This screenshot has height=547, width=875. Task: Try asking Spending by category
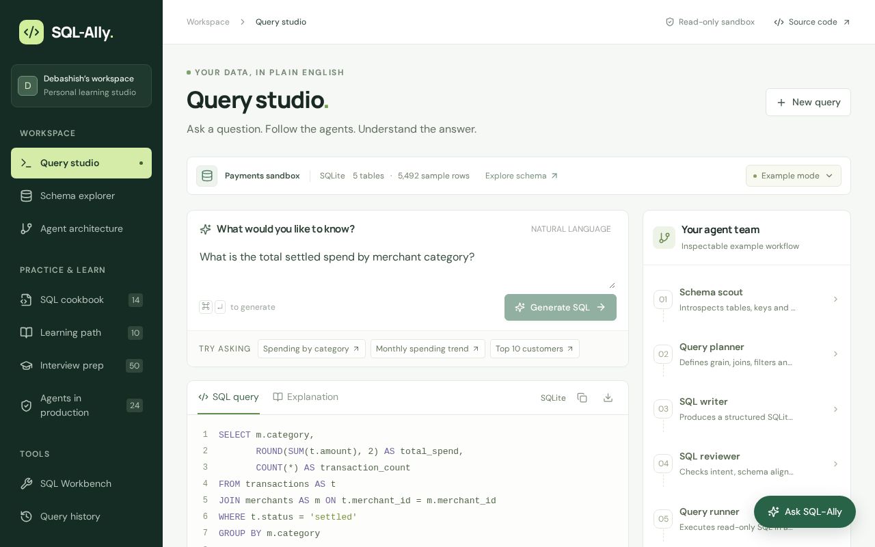click(312, 349)
